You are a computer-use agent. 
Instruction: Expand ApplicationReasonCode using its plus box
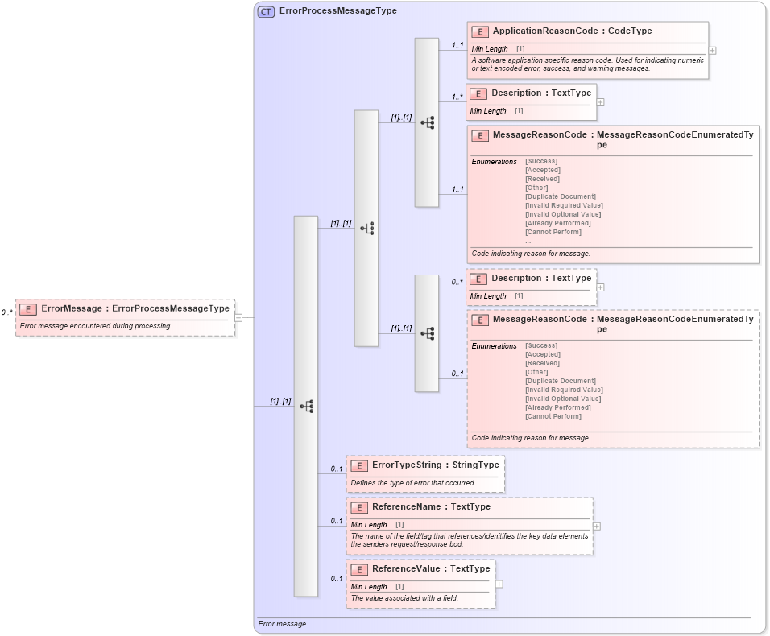tap(710, 50)
